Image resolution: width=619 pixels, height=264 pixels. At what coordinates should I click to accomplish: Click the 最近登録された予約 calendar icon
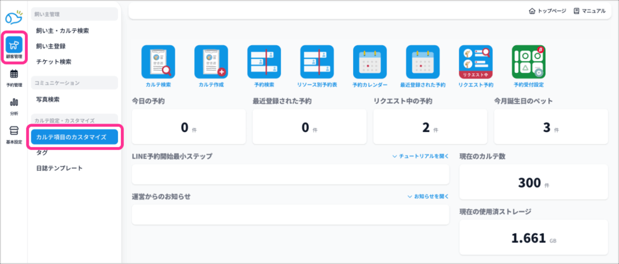click(423, 62)
